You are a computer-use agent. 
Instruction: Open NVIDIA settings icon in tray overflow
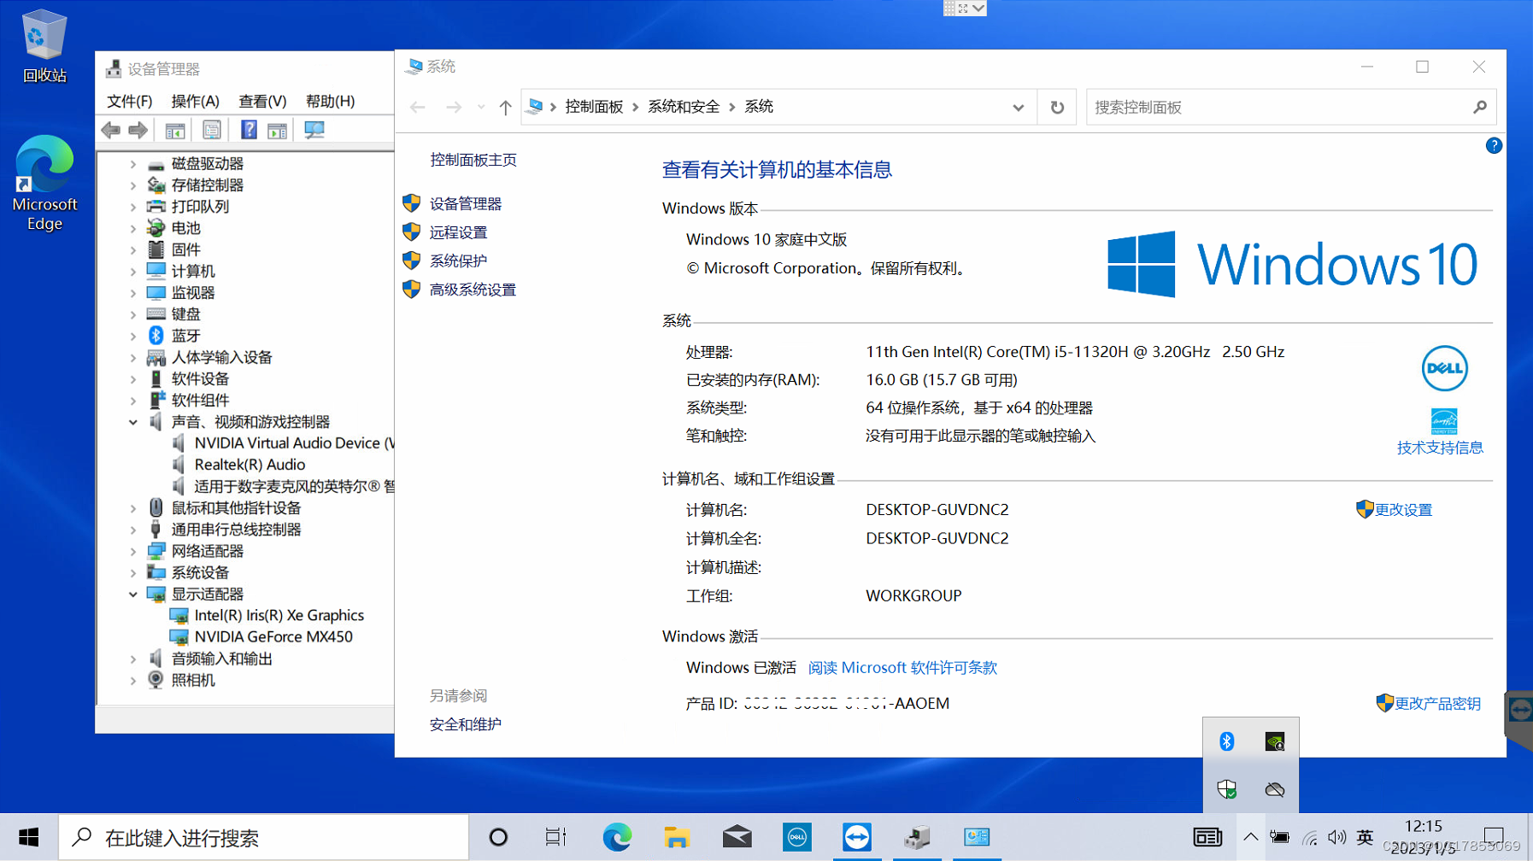[x=1274, y=741]
